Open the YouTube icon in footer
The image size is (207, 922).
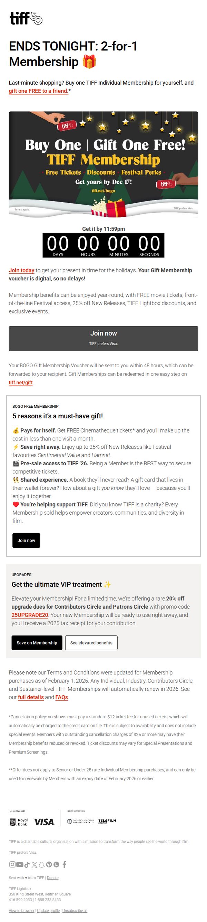coord(20,864)
